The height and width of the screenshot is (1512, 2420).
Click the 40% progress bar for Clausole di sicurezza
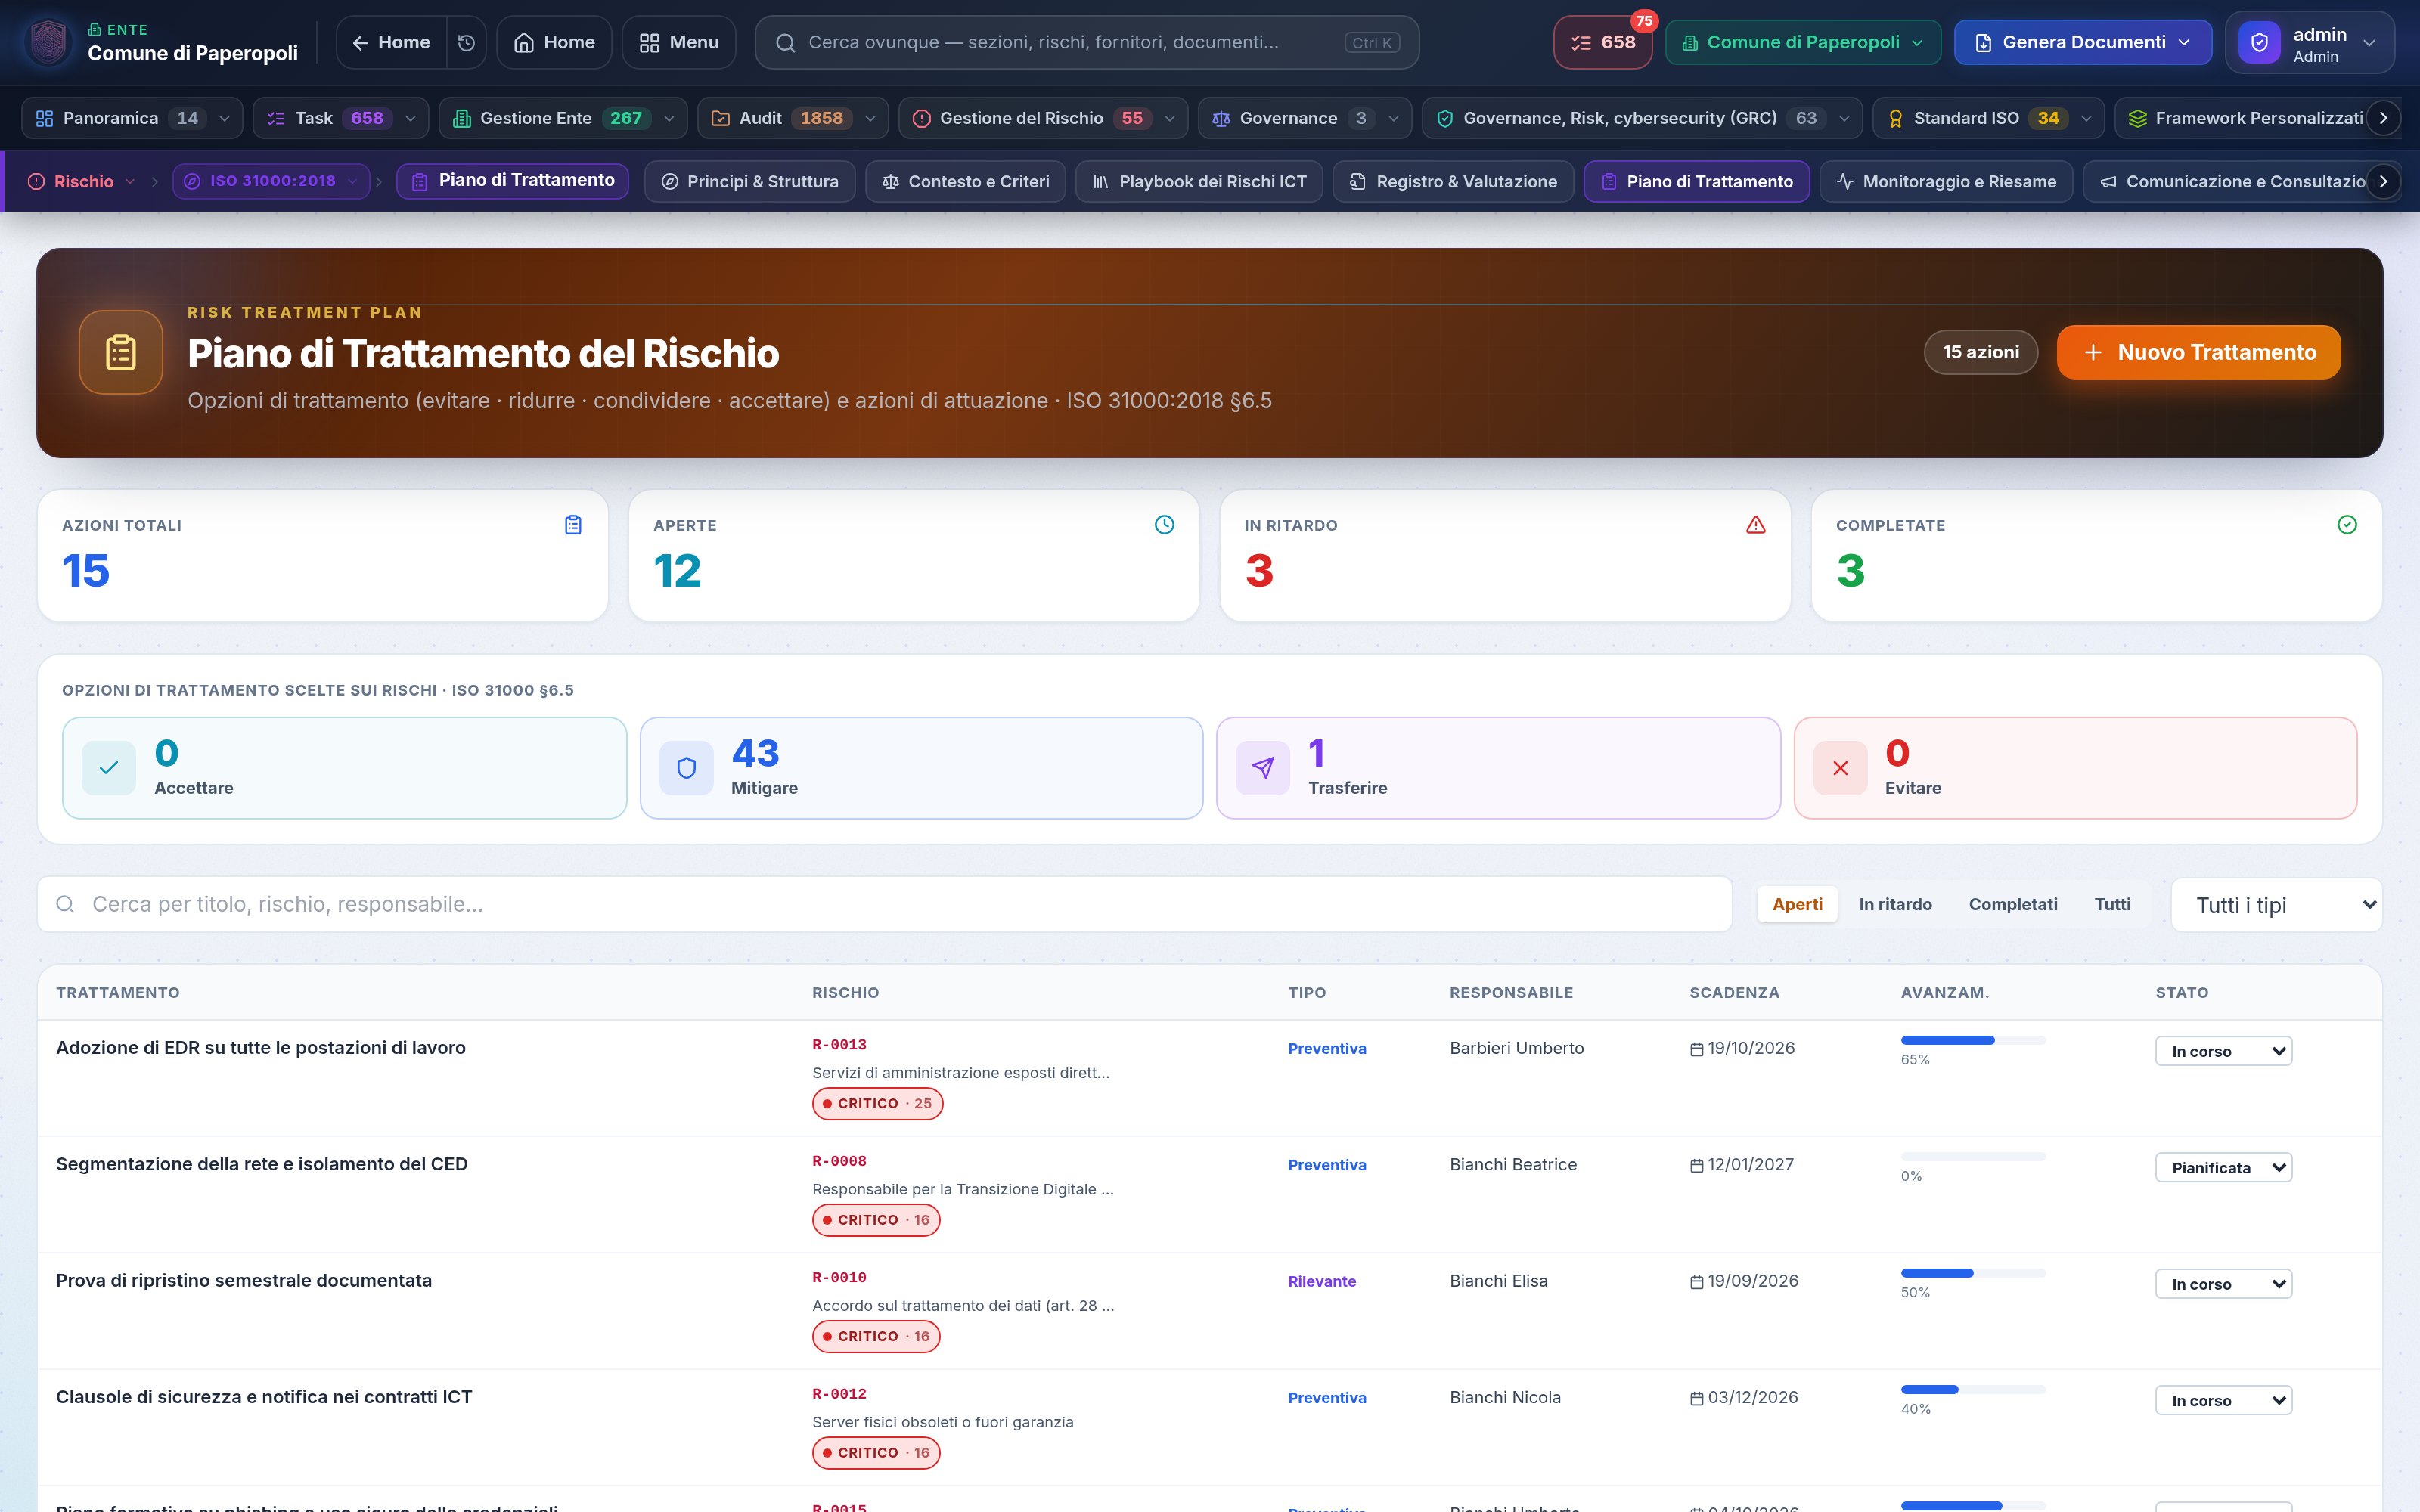tap(1973, 1389)
